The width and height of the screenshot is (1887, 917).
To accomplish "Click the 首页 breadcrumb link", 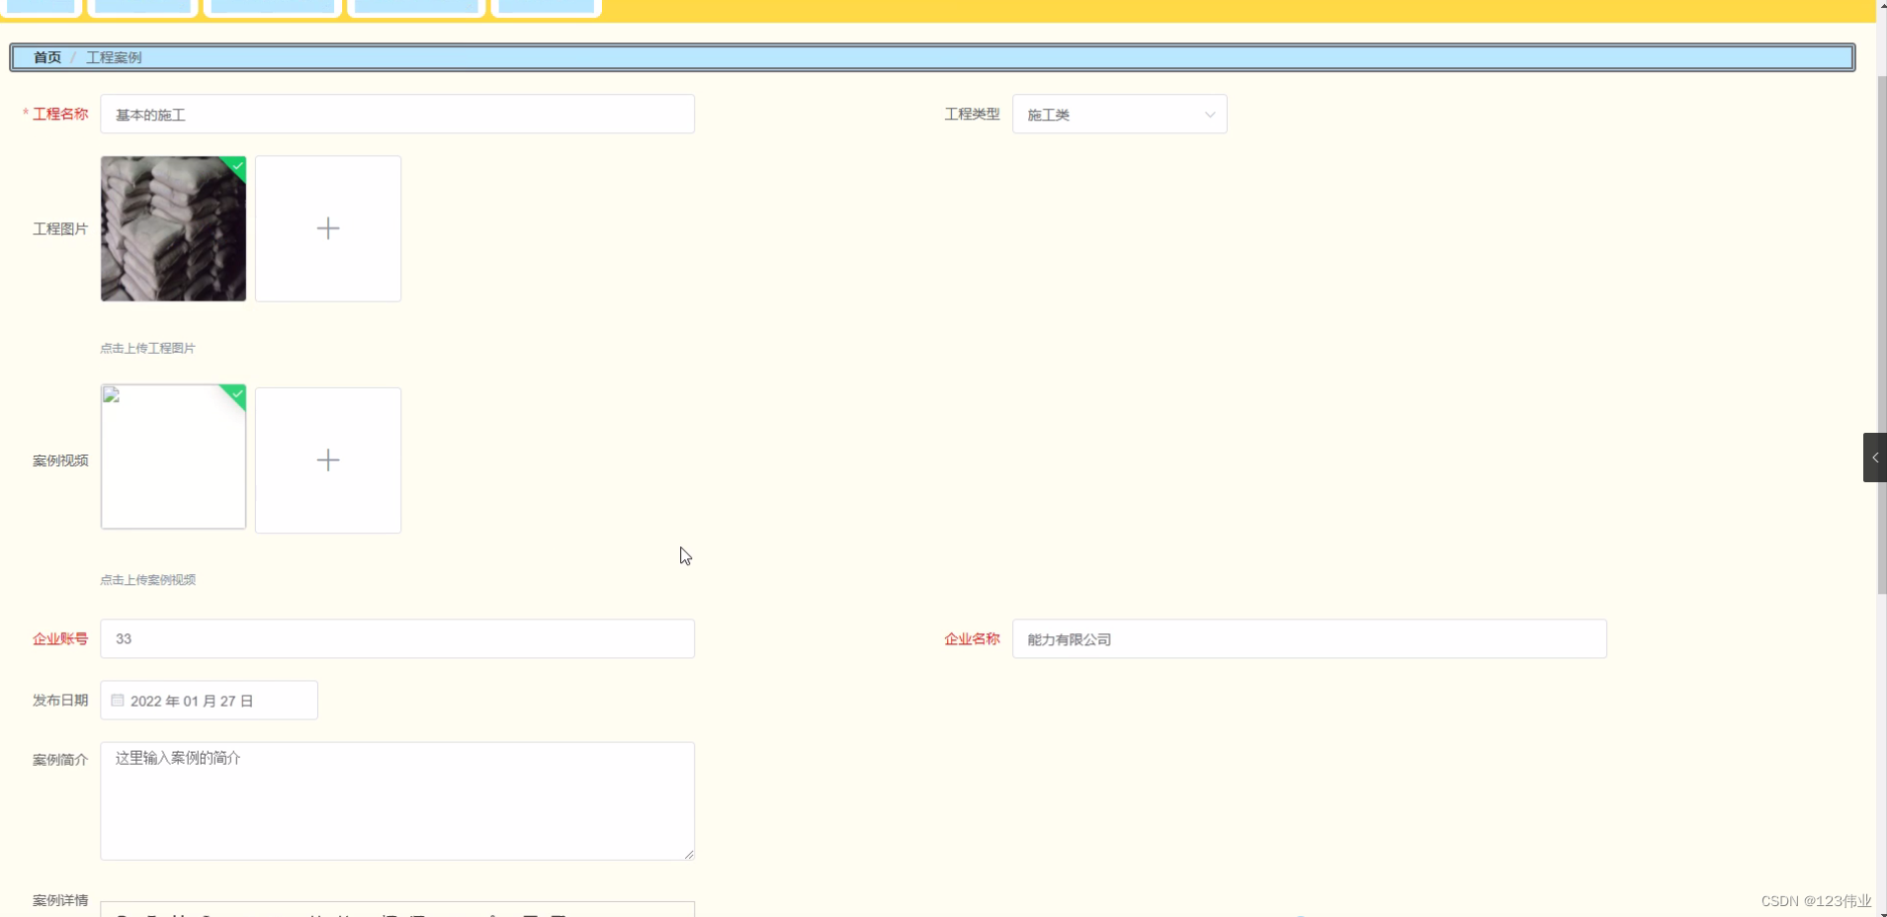I will [x=45, y=57].
